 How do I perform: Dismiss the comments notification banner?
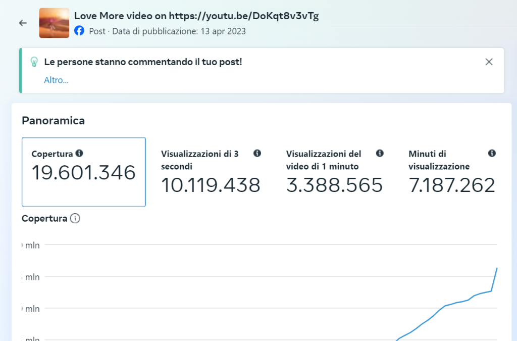tap(488, 62)
